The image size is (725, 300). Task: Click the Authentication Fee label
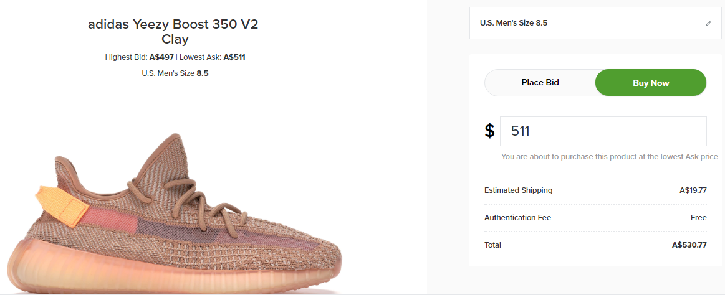click(517, 218)
